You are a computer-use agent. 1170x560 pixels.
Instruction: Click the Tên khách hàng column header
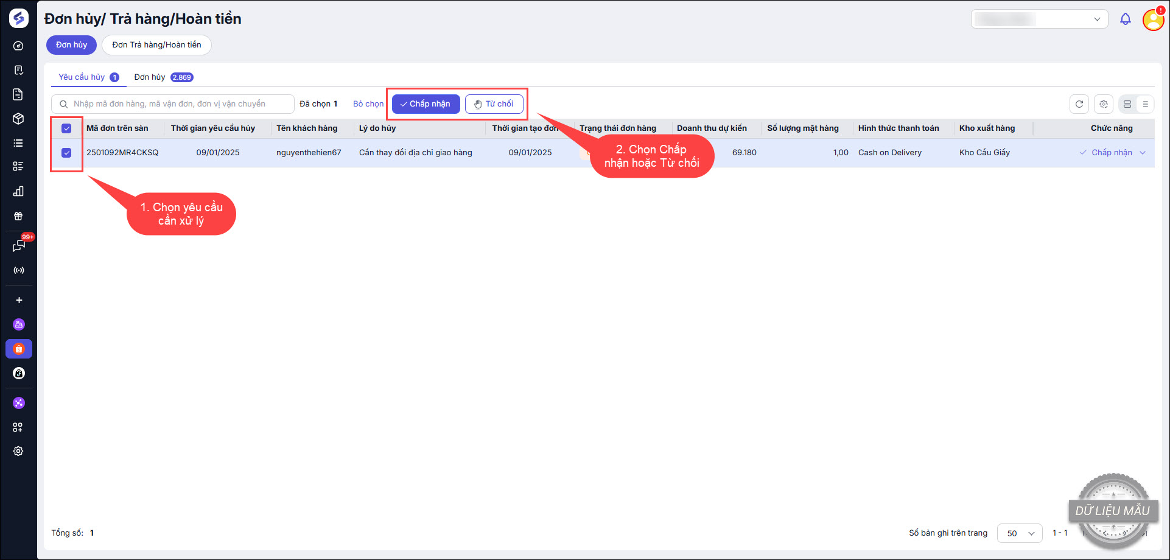[x=307, y=128]
